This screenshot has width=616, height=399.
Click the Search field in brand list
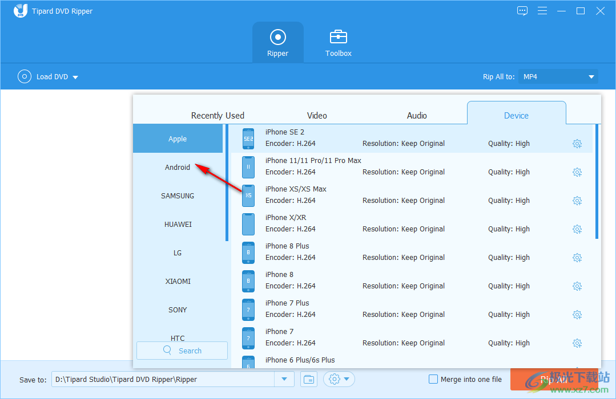click(x=183, y=351)
